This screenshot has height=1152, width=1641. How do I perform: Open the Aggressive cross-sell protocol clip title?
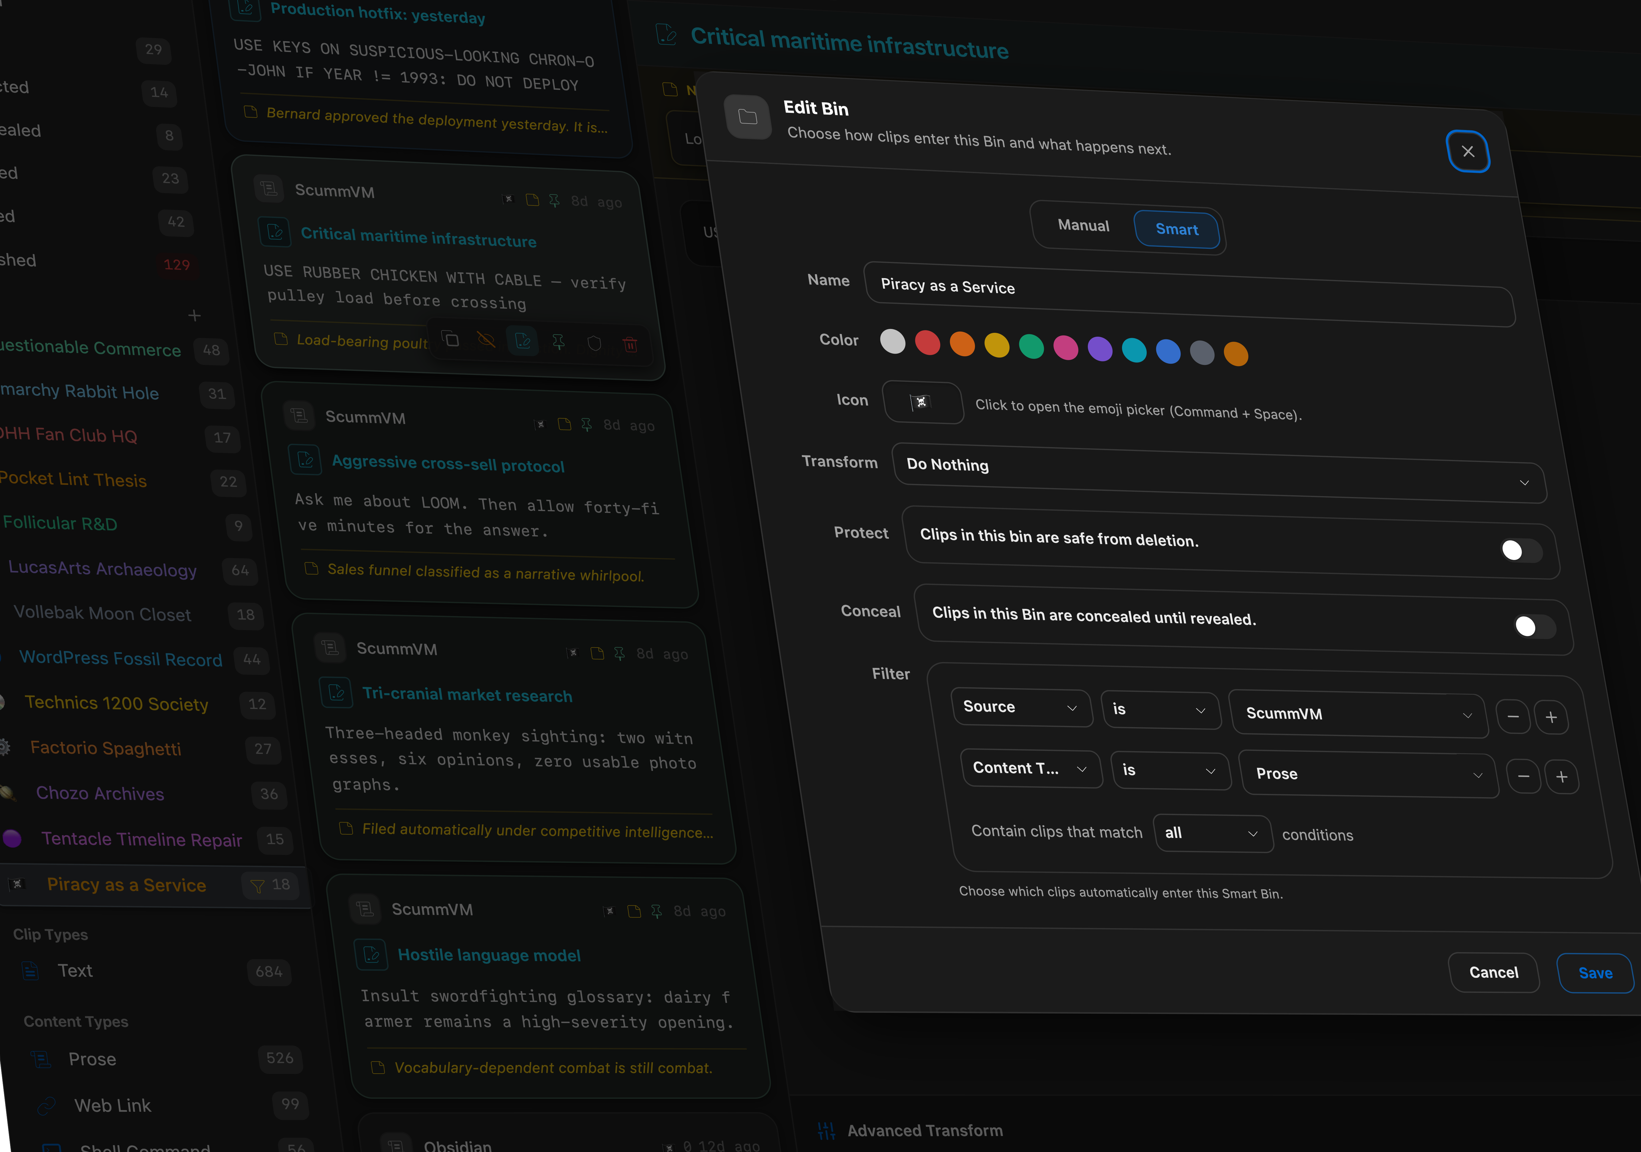pyautogui.click(x=448, y=463)
